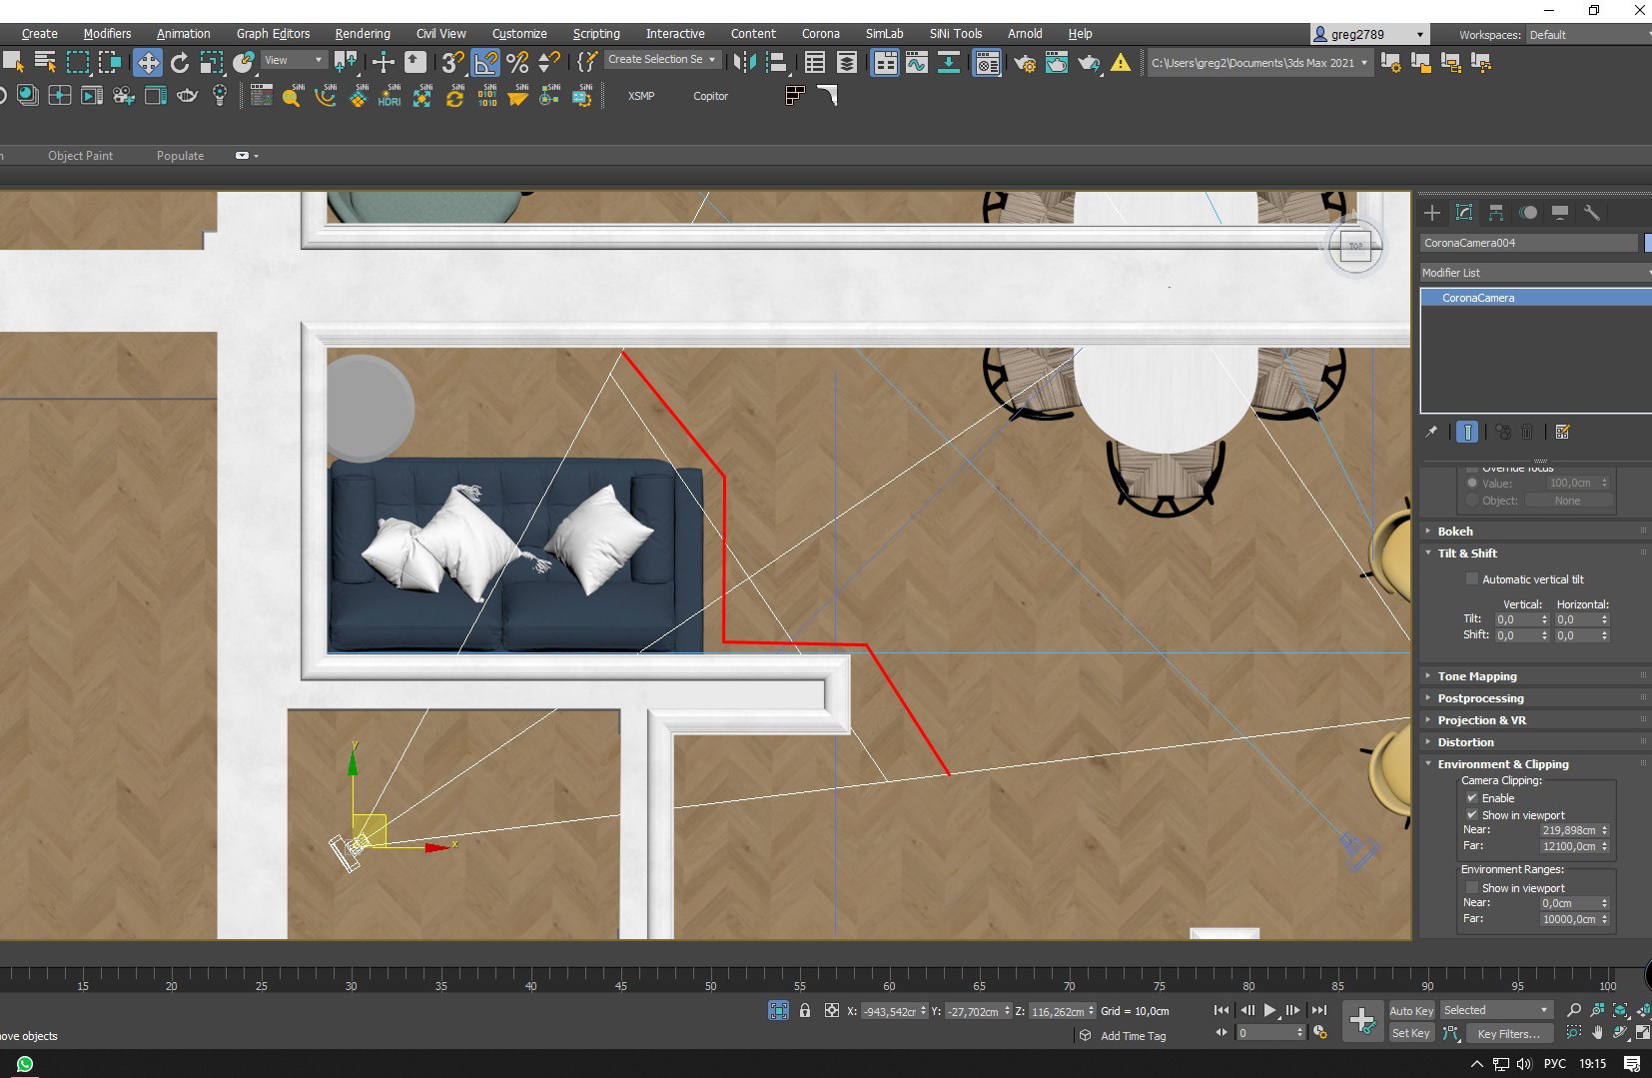Open the Corona menu

tap(820, 33)
